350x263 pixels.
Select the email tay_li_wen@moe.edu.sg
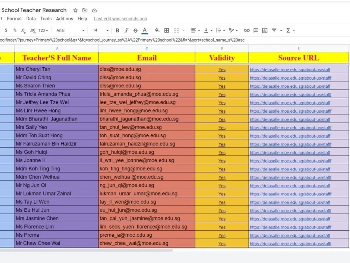(147, 202)
